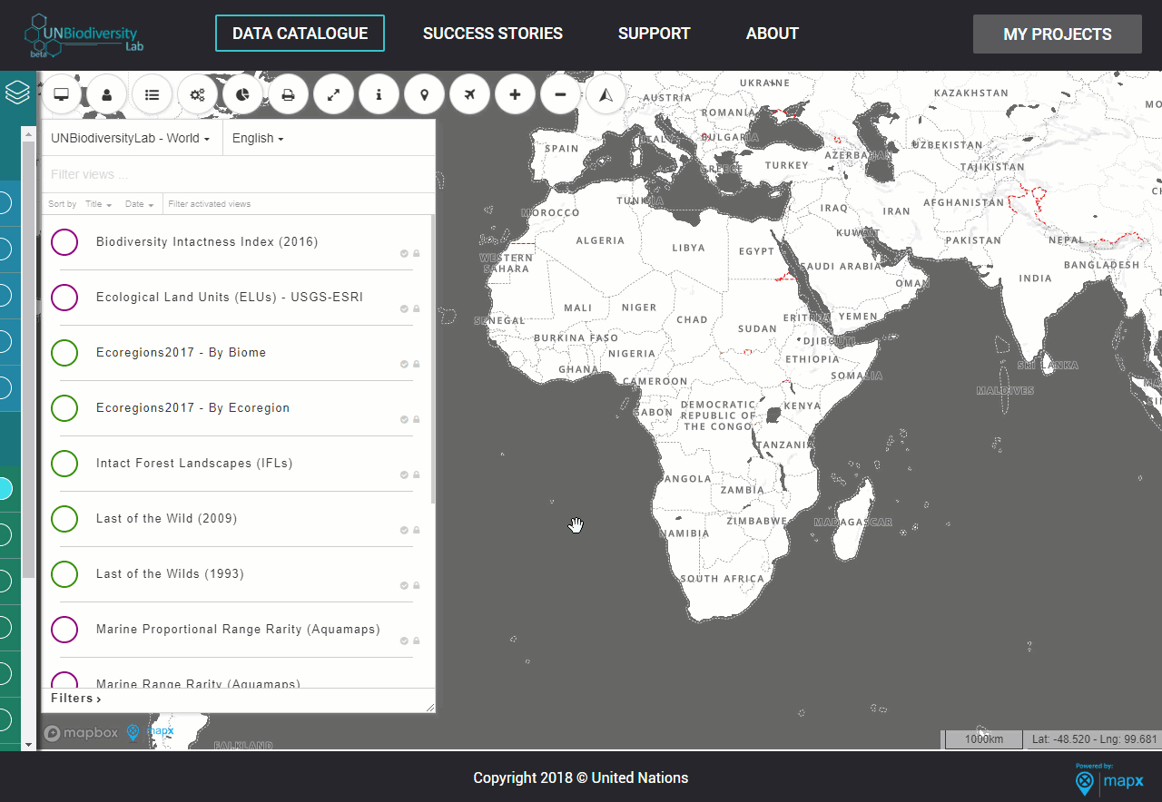The height and width of the screenshot is (802, 1162).
Task: Open the layers stack icon in sidebar
Action: pos(18,92)
